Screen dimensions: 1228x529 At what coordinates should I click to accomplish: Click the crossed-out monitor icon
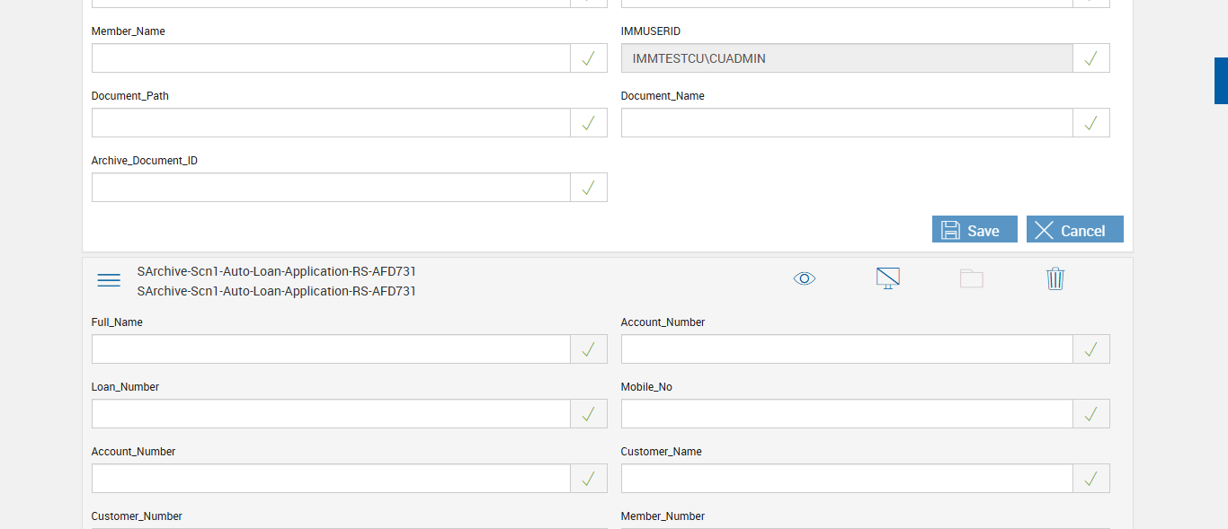pyautogui.click(x=888, y=278)
